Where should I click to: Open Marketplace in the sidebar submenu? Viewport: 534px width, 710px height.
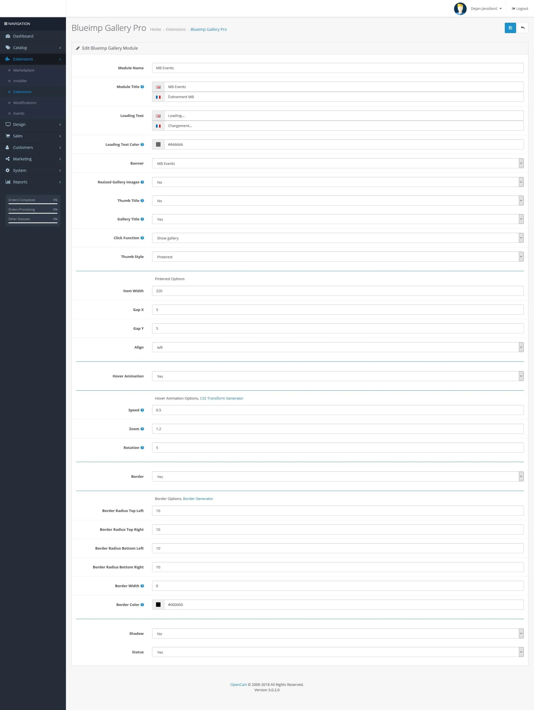(x=24, y=70)
